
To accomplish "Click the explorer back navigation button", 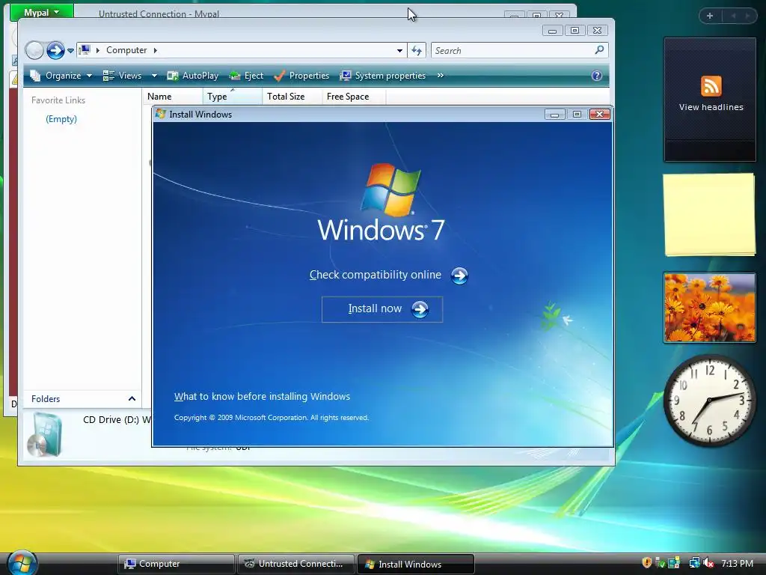I will 34,50.
